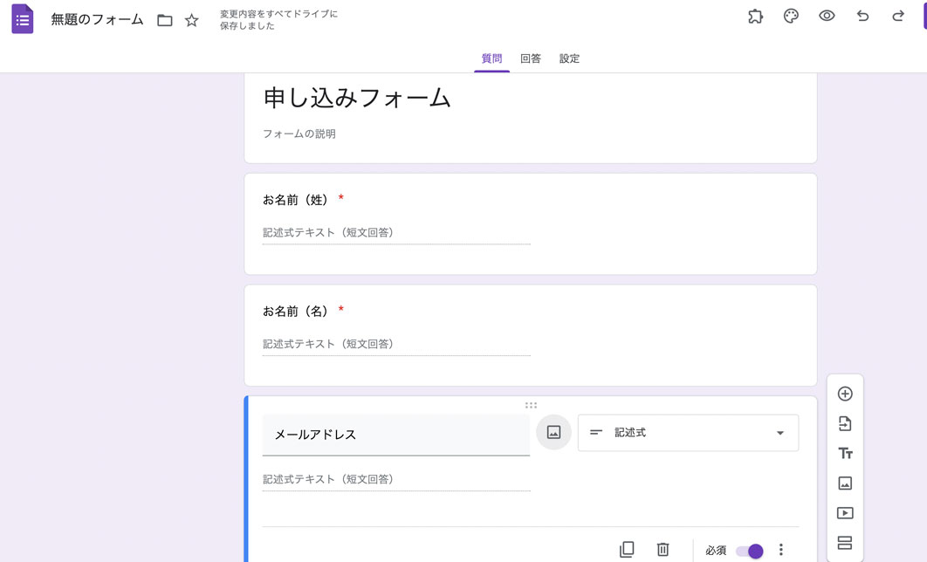Screen dimensions: 927x562
Task: Toggle the 必須 required switch
Action: (x=750, y=551)
